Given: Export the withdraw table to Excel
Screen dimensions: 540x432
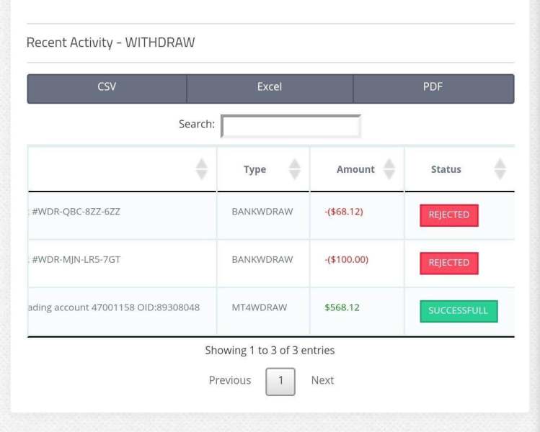Looking at the screenshot, I should point(270,87).
